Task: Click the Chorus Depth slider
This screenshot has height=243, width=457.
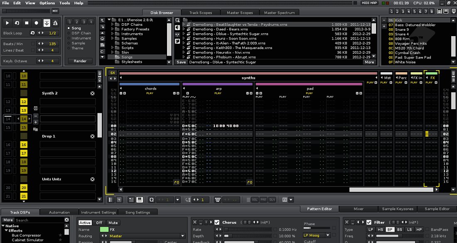Action: pos(247,236)
